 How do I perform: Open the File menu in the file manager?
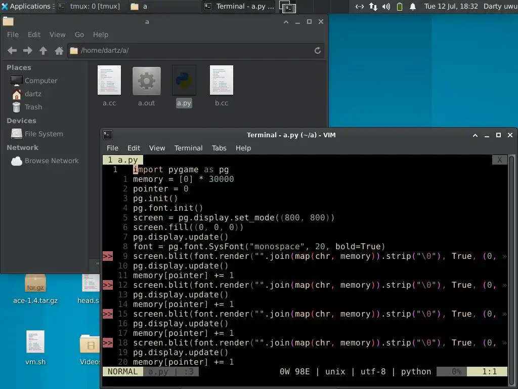pyautogui.click(x=13, y=34)
